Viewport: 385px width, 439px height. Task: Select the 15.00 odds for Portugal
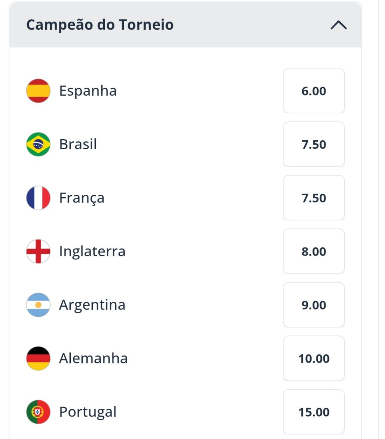(x=314, y=412)
